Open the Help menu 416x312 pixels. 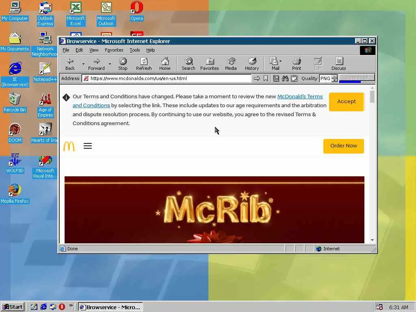pos(150,50)
